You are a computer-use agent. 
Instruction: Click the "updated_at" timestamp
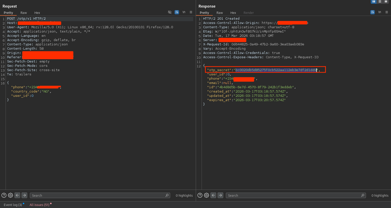[260, 96]
